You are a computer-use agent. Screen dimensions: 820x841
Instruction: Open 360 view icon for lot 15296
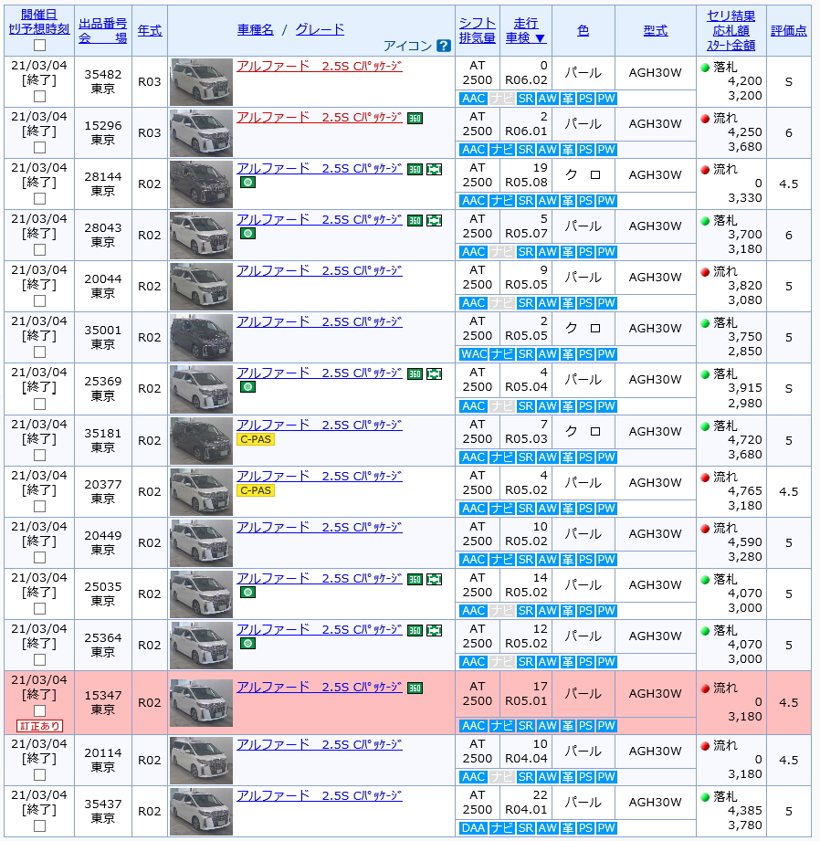click(x=415, y=118)
